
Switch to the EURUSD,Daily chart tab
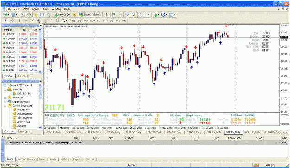(93, 132)
